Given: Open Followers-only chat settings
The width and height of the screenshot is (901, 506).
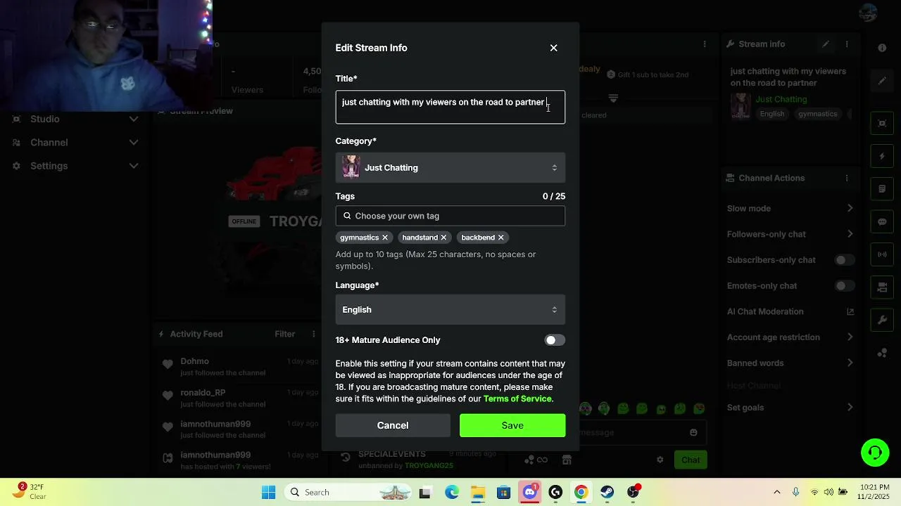Looking at the screenshot, I should pos(790,234).
